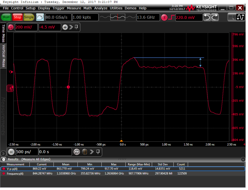The width and height of the screenshot is (248, 190).
Task: Expand the left sidebar panel
Action: 3,153
